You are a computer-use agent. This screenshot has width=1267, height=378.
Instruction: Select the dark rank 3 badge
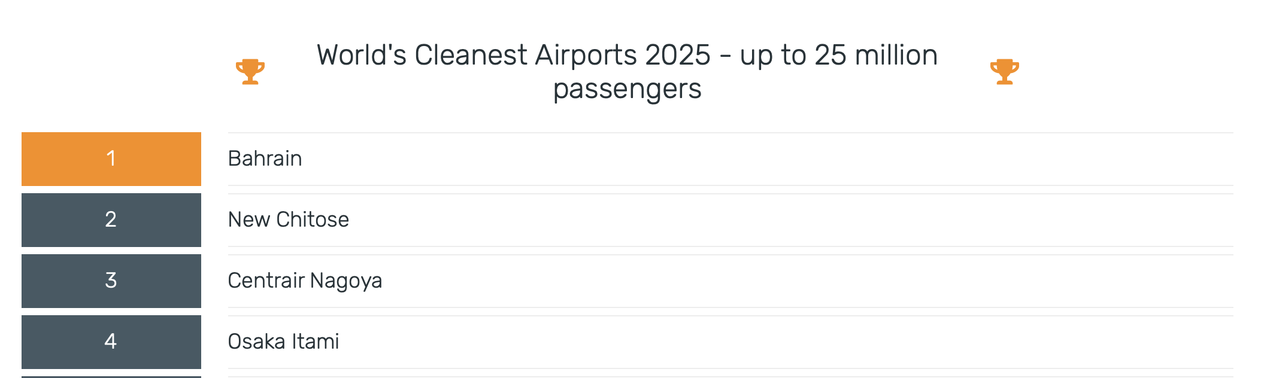tap(111, 281)
